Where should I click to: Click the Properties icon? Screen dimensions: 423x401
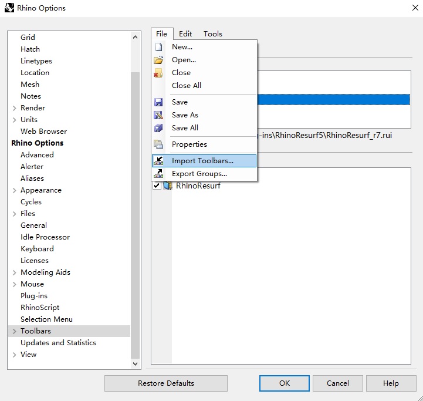coord(158,144)
